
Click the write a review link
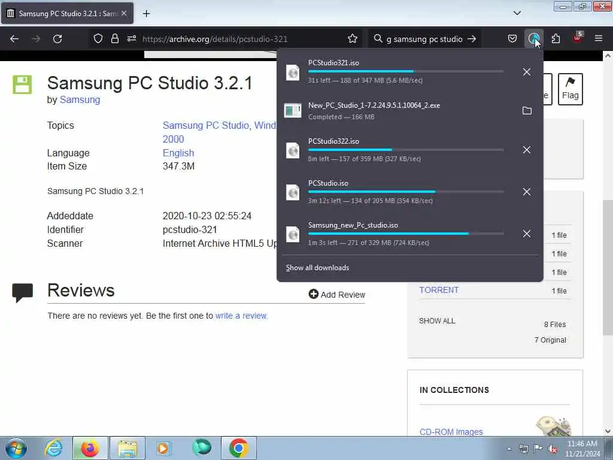pyautogui.click(x=241, y=316)
